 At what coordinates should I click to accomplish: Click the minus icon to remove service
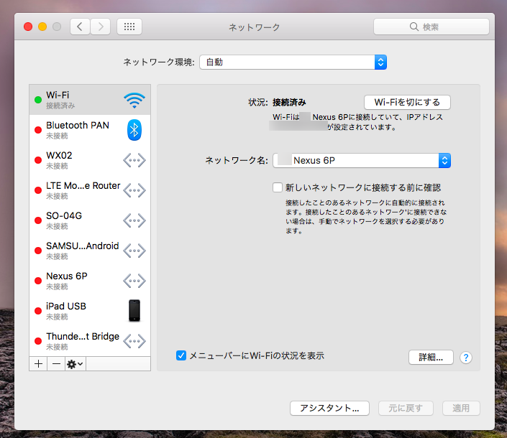point(57,364)
